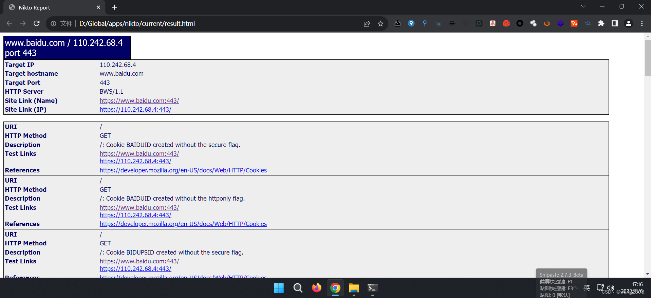Open the terminal from the taskbar
651x298 pixels.
pos(372,288)
